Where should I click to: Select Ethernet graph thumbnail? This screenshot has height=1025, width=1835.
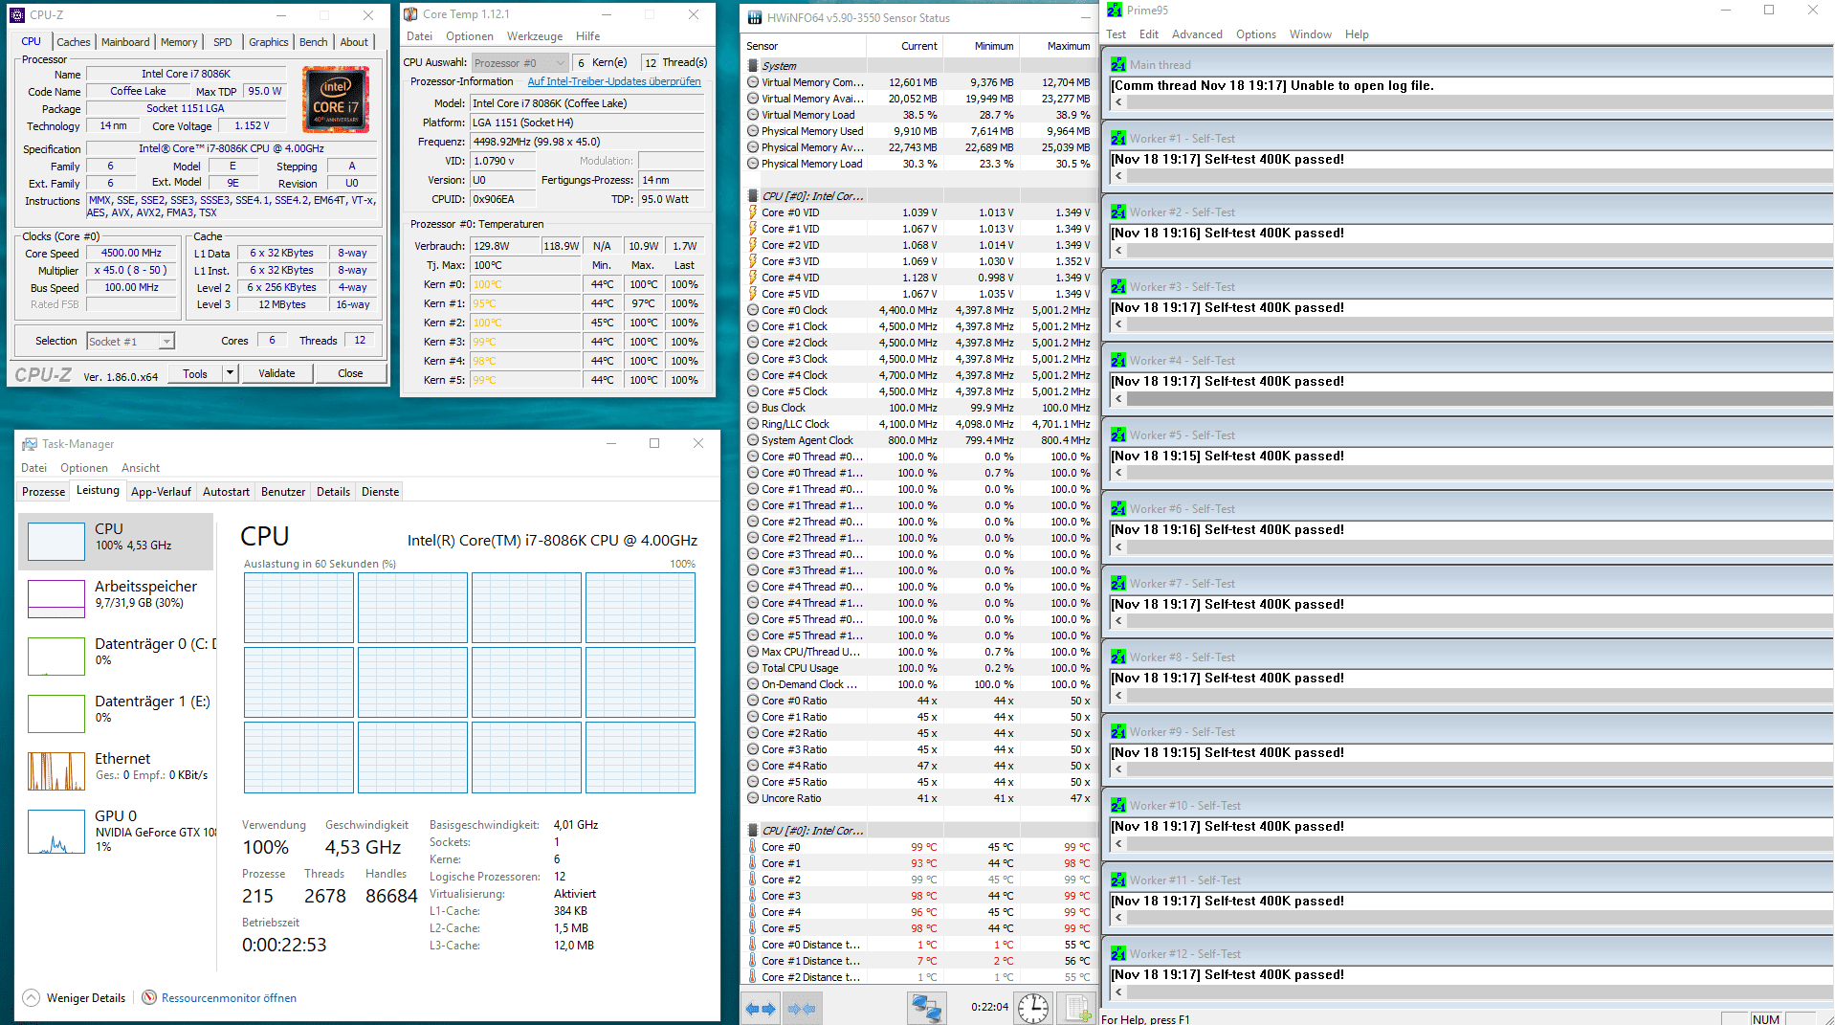[x=56, y=771]
